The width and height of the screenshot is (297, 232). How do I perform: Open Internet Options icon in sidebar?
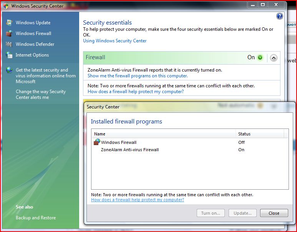[x=9, y=55]
